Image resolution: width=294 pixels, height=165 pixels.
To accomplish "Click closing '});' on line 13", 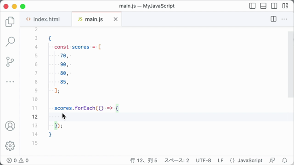I will [x=58, y=126].
